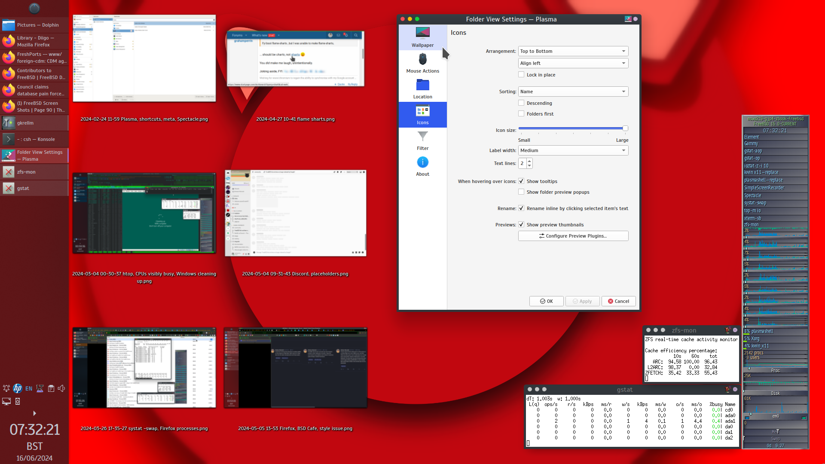Switch to the Location settings page
825x464 pixels.
click(x=422, y=89)
